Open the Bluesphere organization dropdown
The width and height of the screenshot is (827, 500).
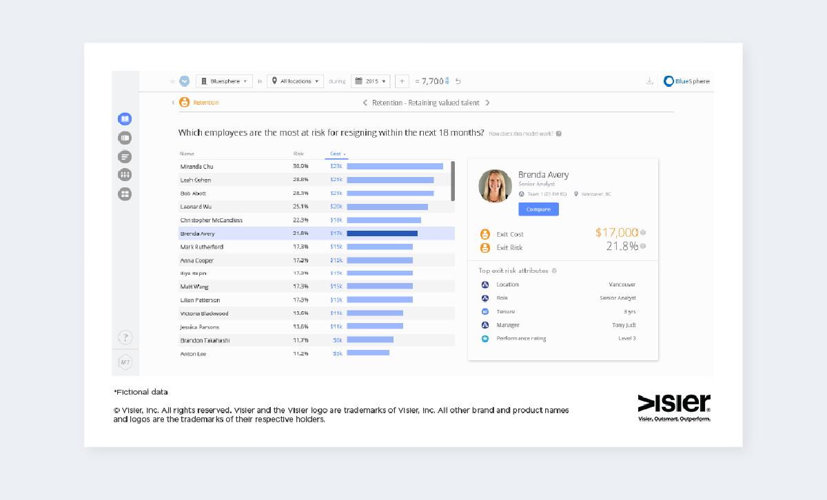[224, 81]
